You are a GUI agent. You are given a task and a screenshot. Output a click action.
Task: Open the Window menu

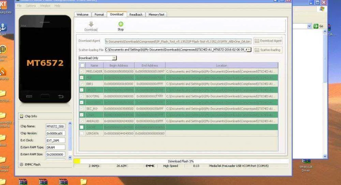click(45, 6)
